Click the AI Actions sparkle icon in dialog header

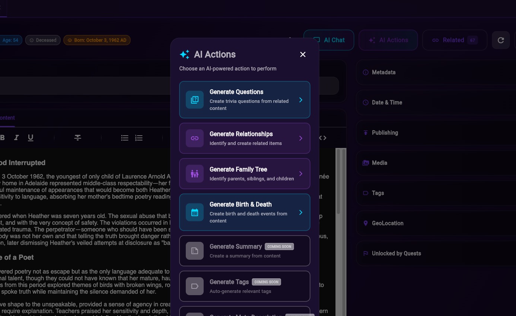click(185, 54)
